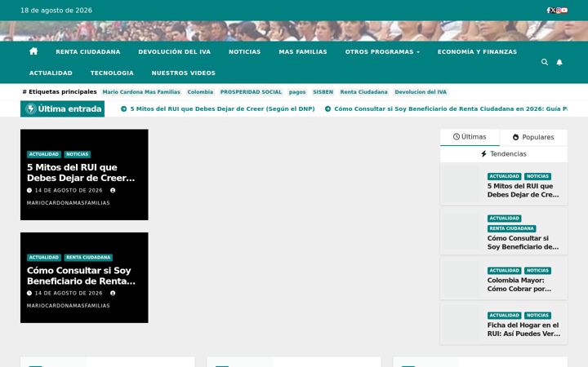Screen dimensions: 588x367
Task: Open Economía y Finanzas menu item
Action: click(x=477, y=51)
